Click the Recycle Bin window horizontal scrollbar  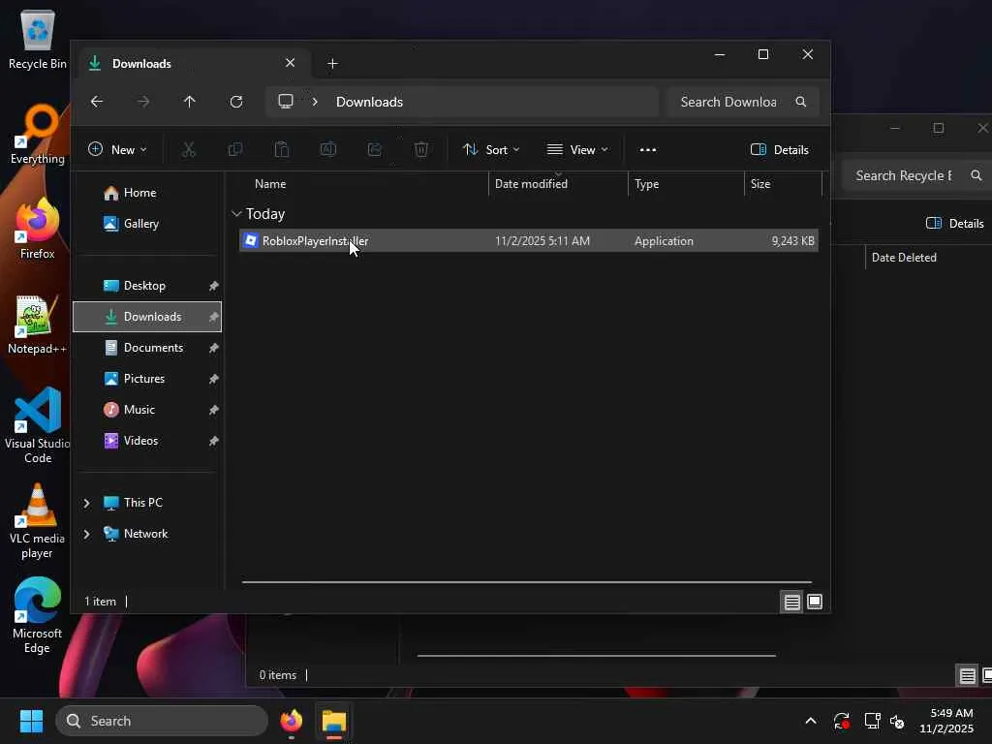[596, 656]
